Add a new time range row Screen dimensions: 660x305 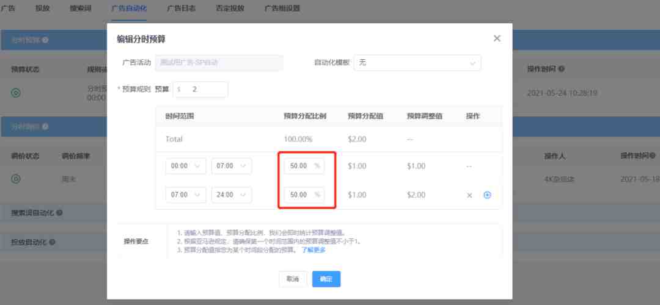pos(487,195)
